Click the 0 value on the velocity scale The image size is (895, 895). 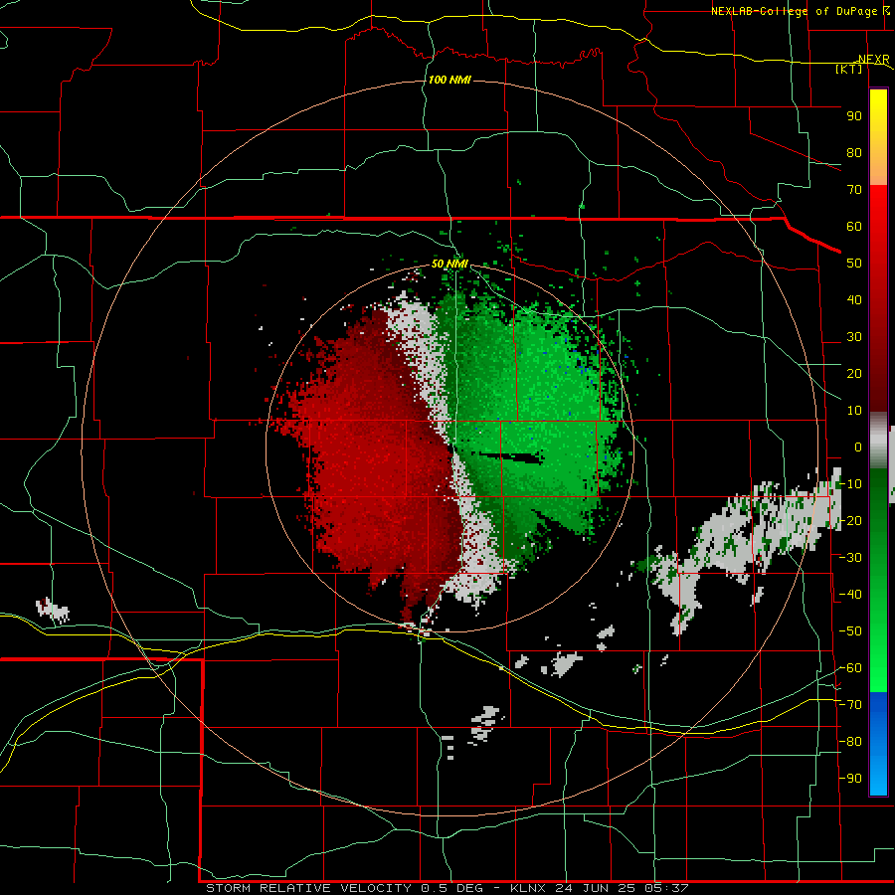coord(858,447)
